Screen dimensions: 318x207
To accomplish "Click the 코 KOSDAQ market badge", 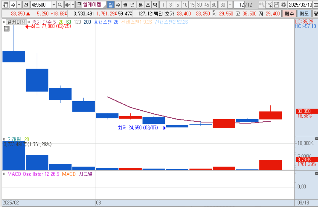I will [x=79, y=5].
